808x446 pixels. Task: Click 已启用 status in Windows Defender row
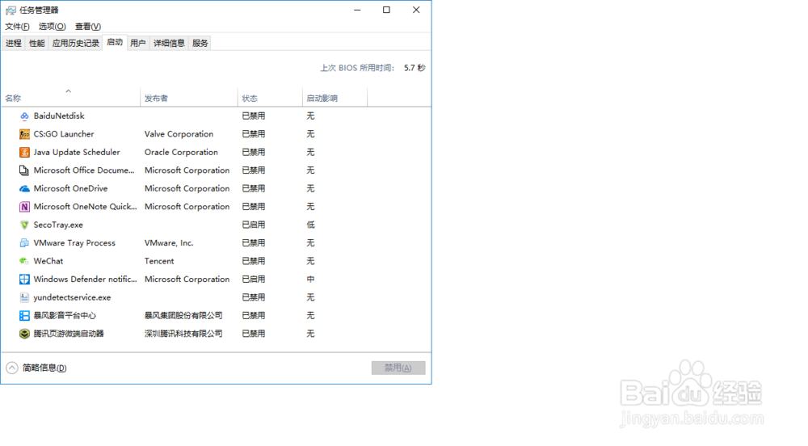point(254,279)
